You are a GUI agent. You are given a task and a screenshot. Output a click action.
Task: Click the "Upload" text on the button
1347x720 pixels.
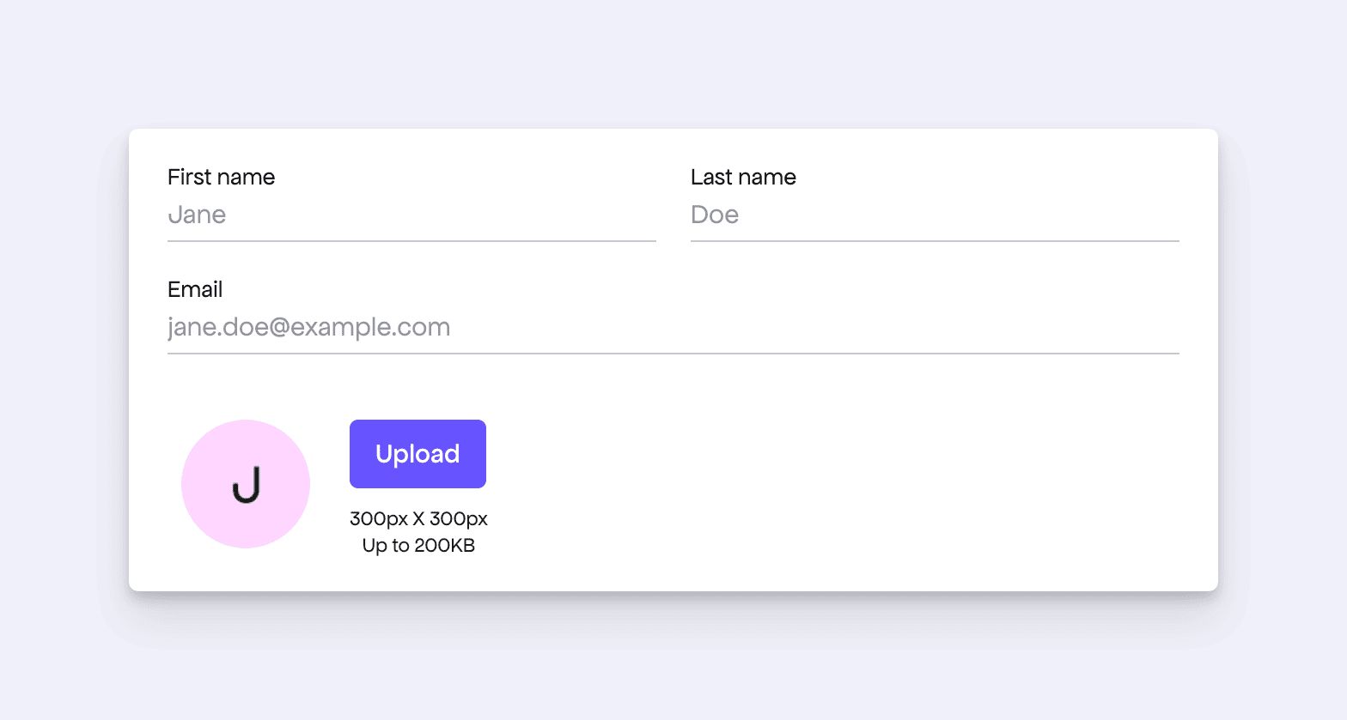pos(418,454)
